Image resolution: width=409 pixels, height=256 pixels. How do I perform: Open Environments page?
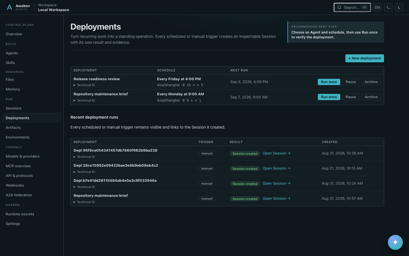tap(32, 137)
